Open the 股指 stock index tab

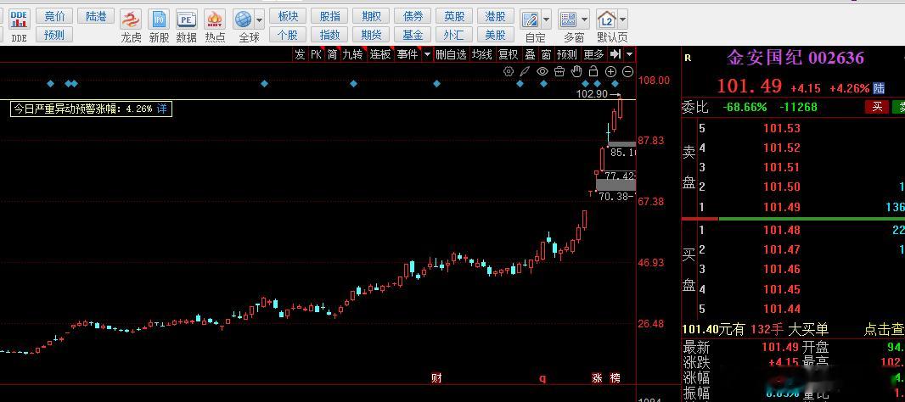point(329,16)
